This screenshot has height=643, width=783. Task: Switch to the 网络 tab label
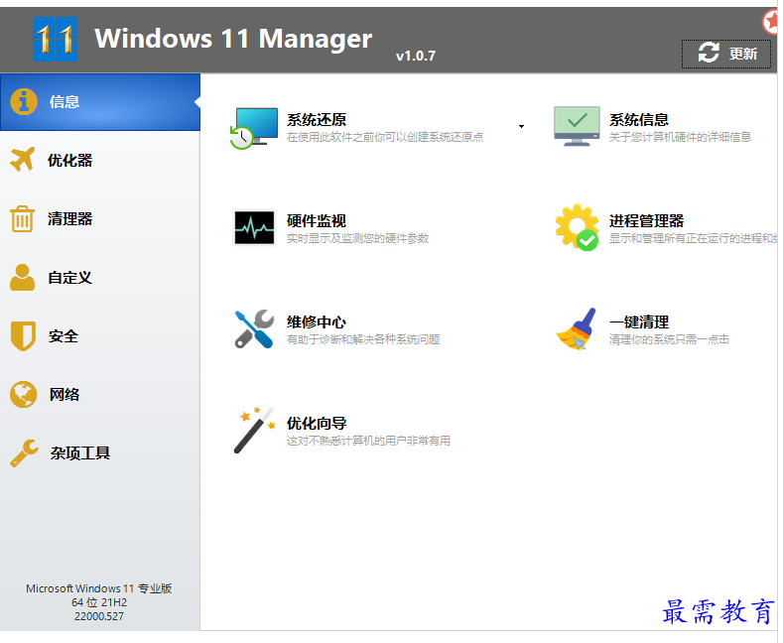click(64, 394)
